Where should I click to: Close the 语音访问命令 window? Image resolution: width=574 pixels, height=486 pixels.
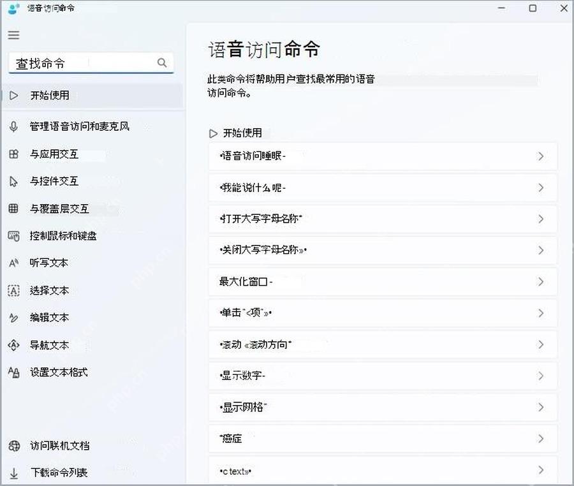564,8
